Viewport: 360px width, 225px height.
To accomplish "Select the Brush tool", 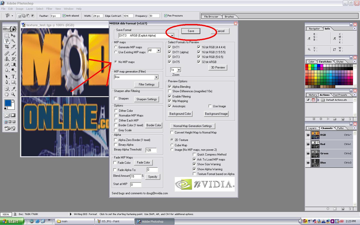I will tap(13, 53).
